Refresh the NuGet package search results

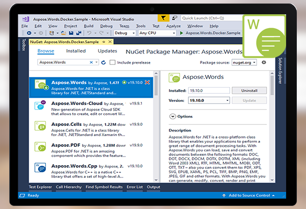click(x=103, y=62)
